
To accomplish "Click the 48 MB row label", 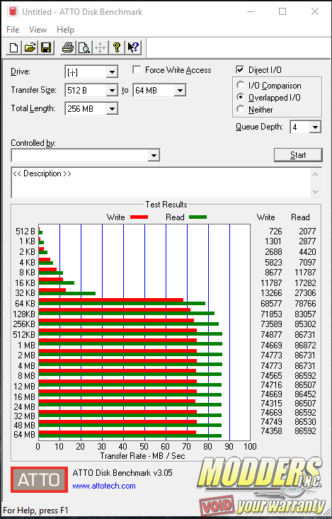I will pyautogui.click(x=25, y=425).
